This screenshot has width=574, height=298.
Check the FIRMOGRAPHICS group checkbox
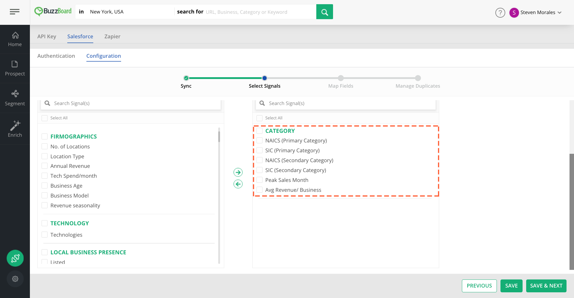45,136
